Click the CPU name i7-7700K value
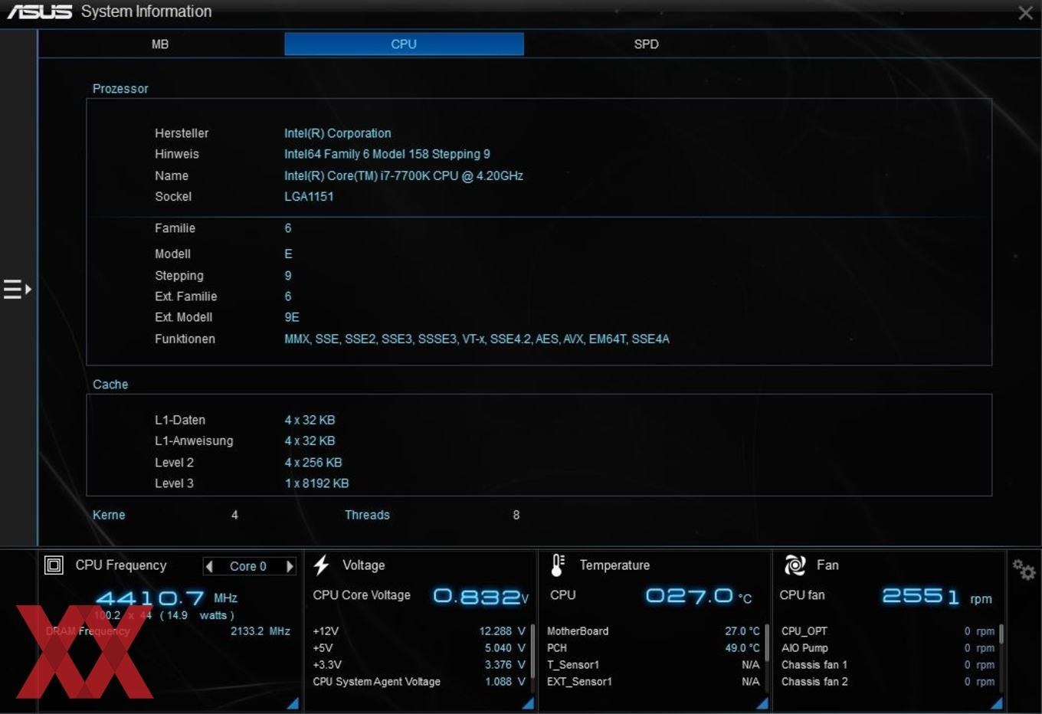 pos(404,175)
